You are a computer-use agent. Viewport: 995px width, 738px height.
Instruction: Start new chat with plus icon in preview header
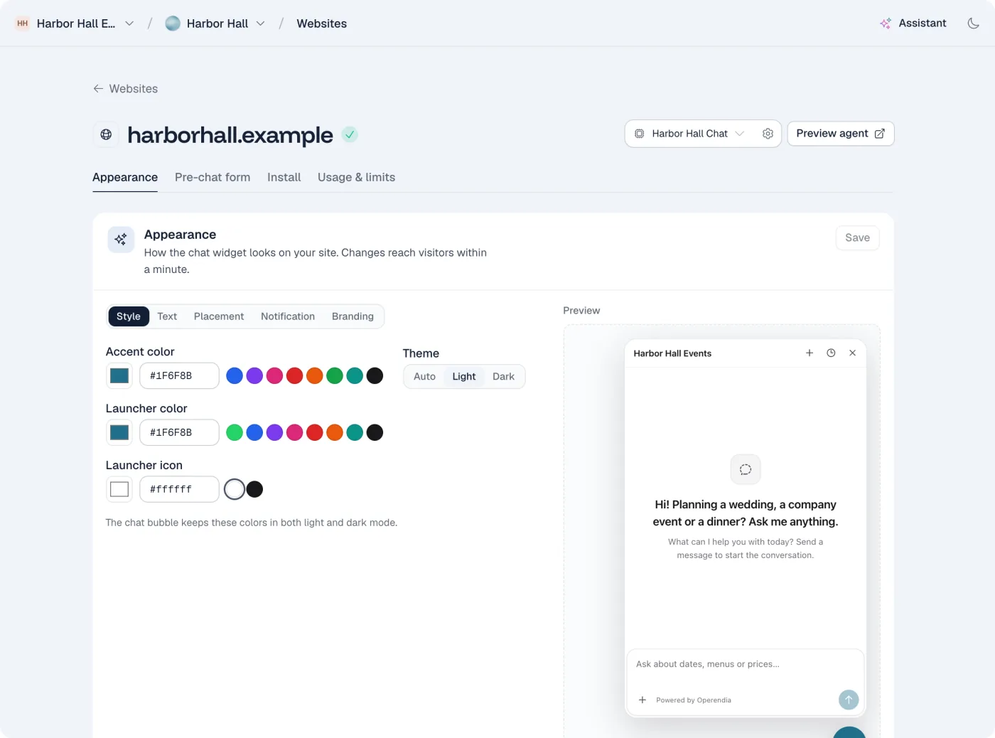click(x=809, y=353)
